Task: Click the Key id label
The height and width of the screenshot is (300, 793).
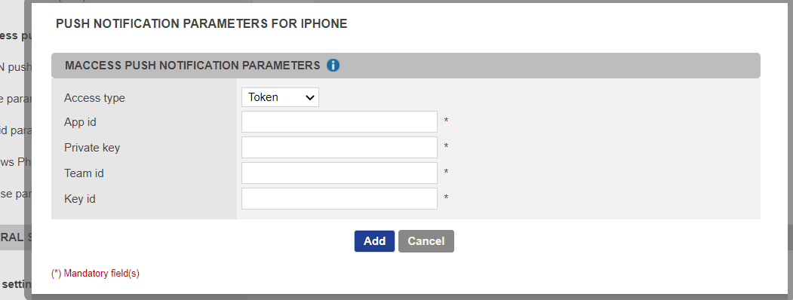Action: [80, 199]
